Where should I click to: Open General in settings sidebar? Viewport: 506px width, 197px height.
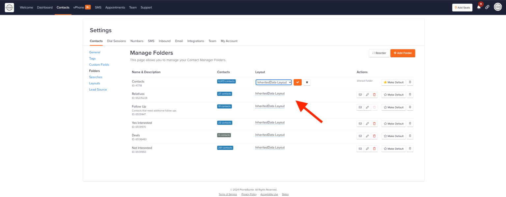coord(95,52)
